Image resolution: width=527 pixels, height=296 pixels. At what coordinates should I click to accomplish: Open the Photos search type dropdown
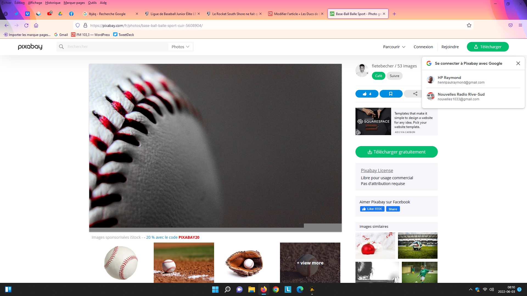tap(180, 47)
